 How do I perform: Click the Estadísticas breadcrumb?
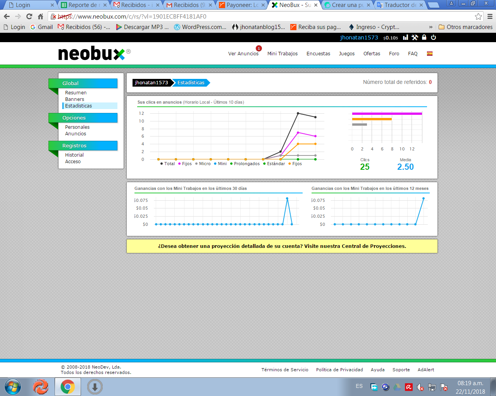[191, 83]
